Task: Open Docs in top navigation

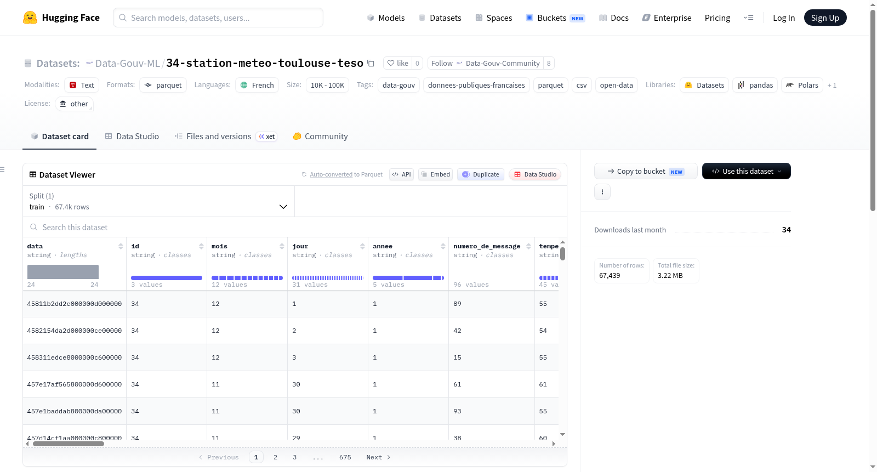Action: 613,18
